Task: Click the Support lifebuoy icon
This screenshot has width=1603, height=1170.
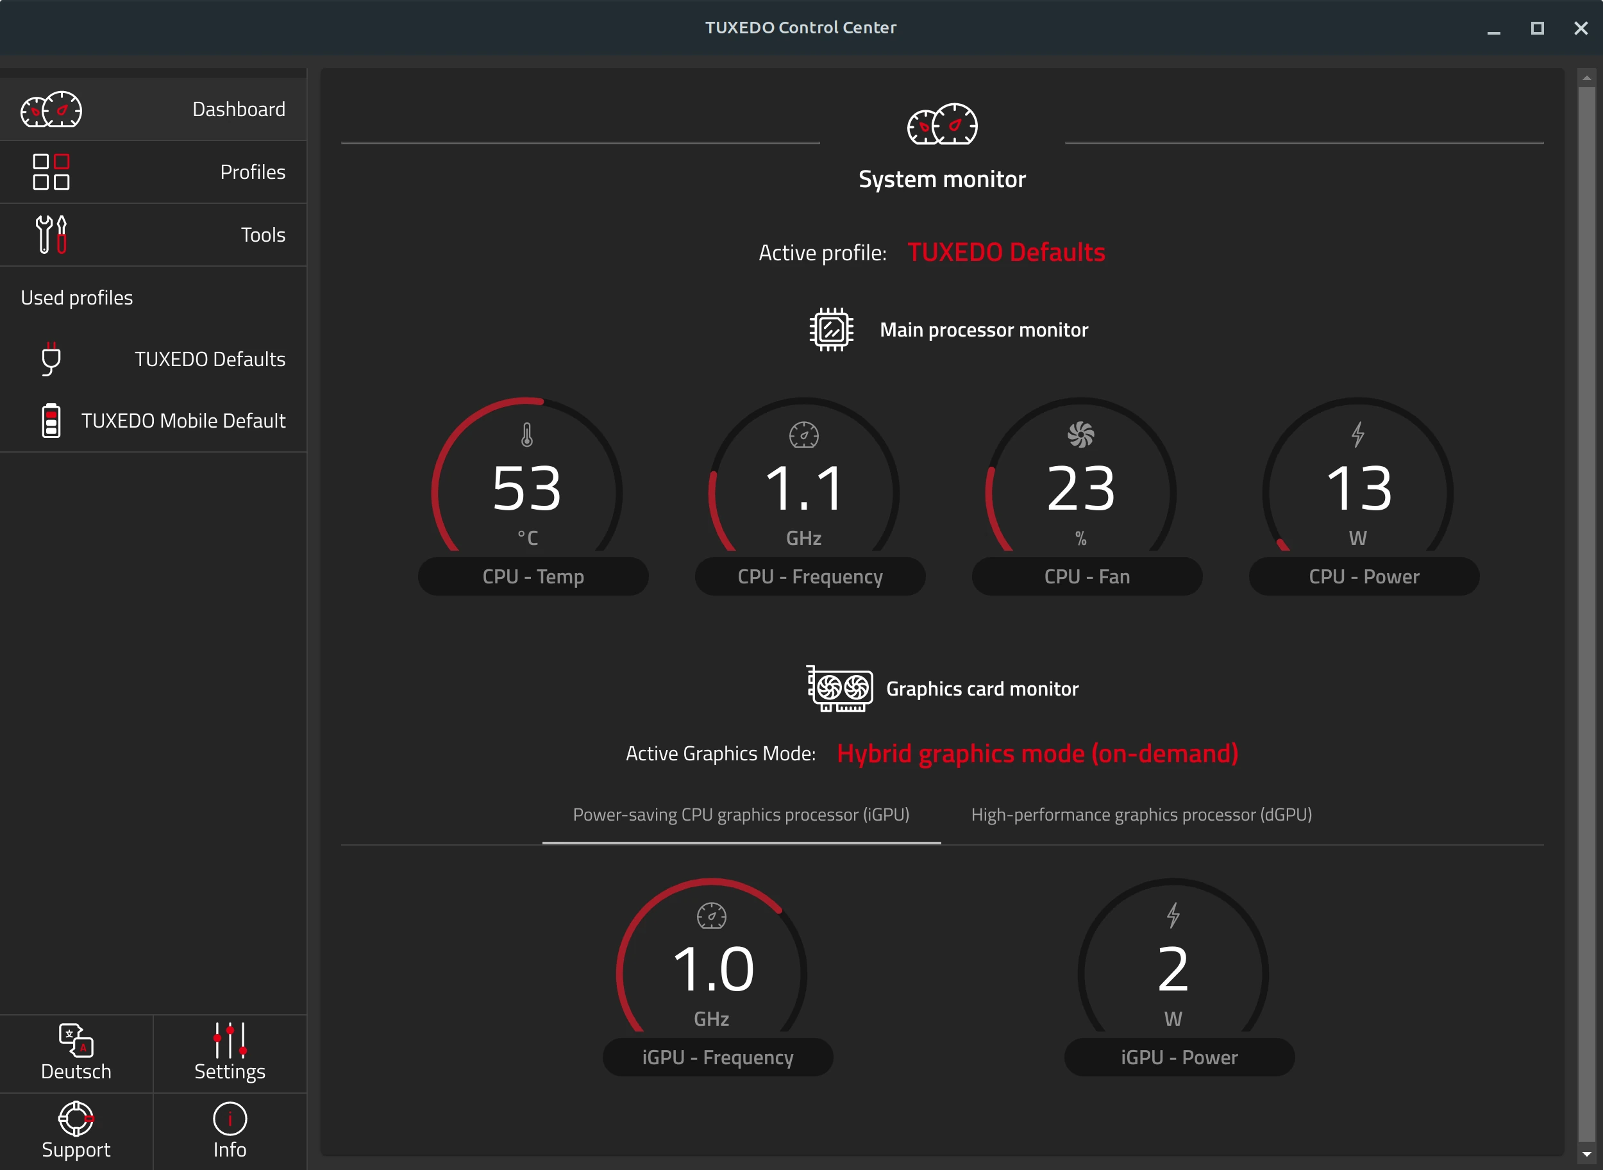Action: click(76, 1119)
